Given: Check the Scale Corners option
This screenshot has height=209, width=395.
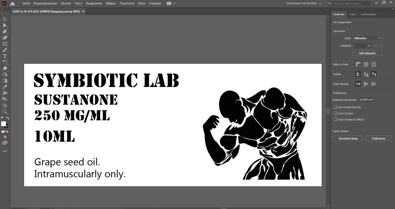Looking at the screenshot, I should 336,113.
